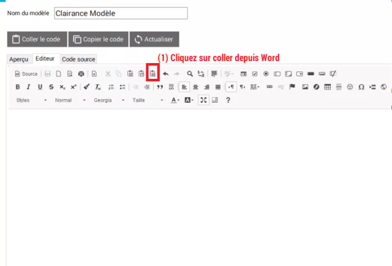Toggle left text alignment

point(184,87)
